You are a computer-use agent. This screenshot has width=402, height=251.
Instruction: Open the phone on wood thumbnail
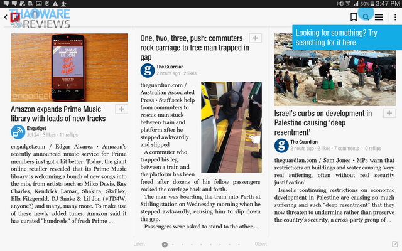(69, 67)
